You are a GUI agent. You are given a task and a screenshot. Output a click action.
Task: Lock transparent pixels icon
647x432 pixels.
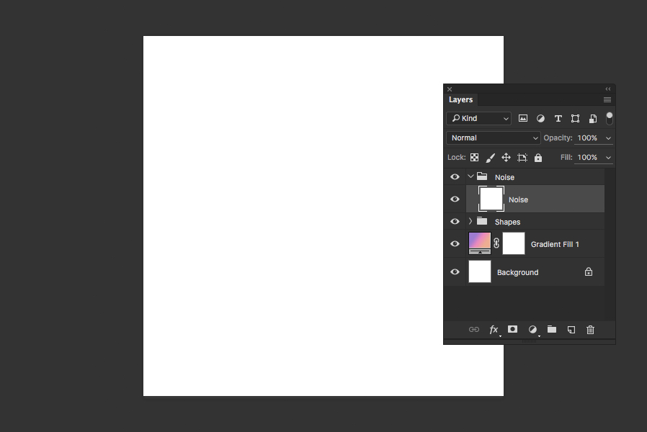475,158
